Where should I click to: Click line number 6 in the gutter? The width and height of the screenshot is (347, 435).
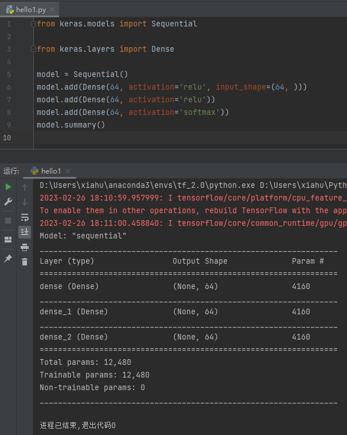[x=9, y=87]
